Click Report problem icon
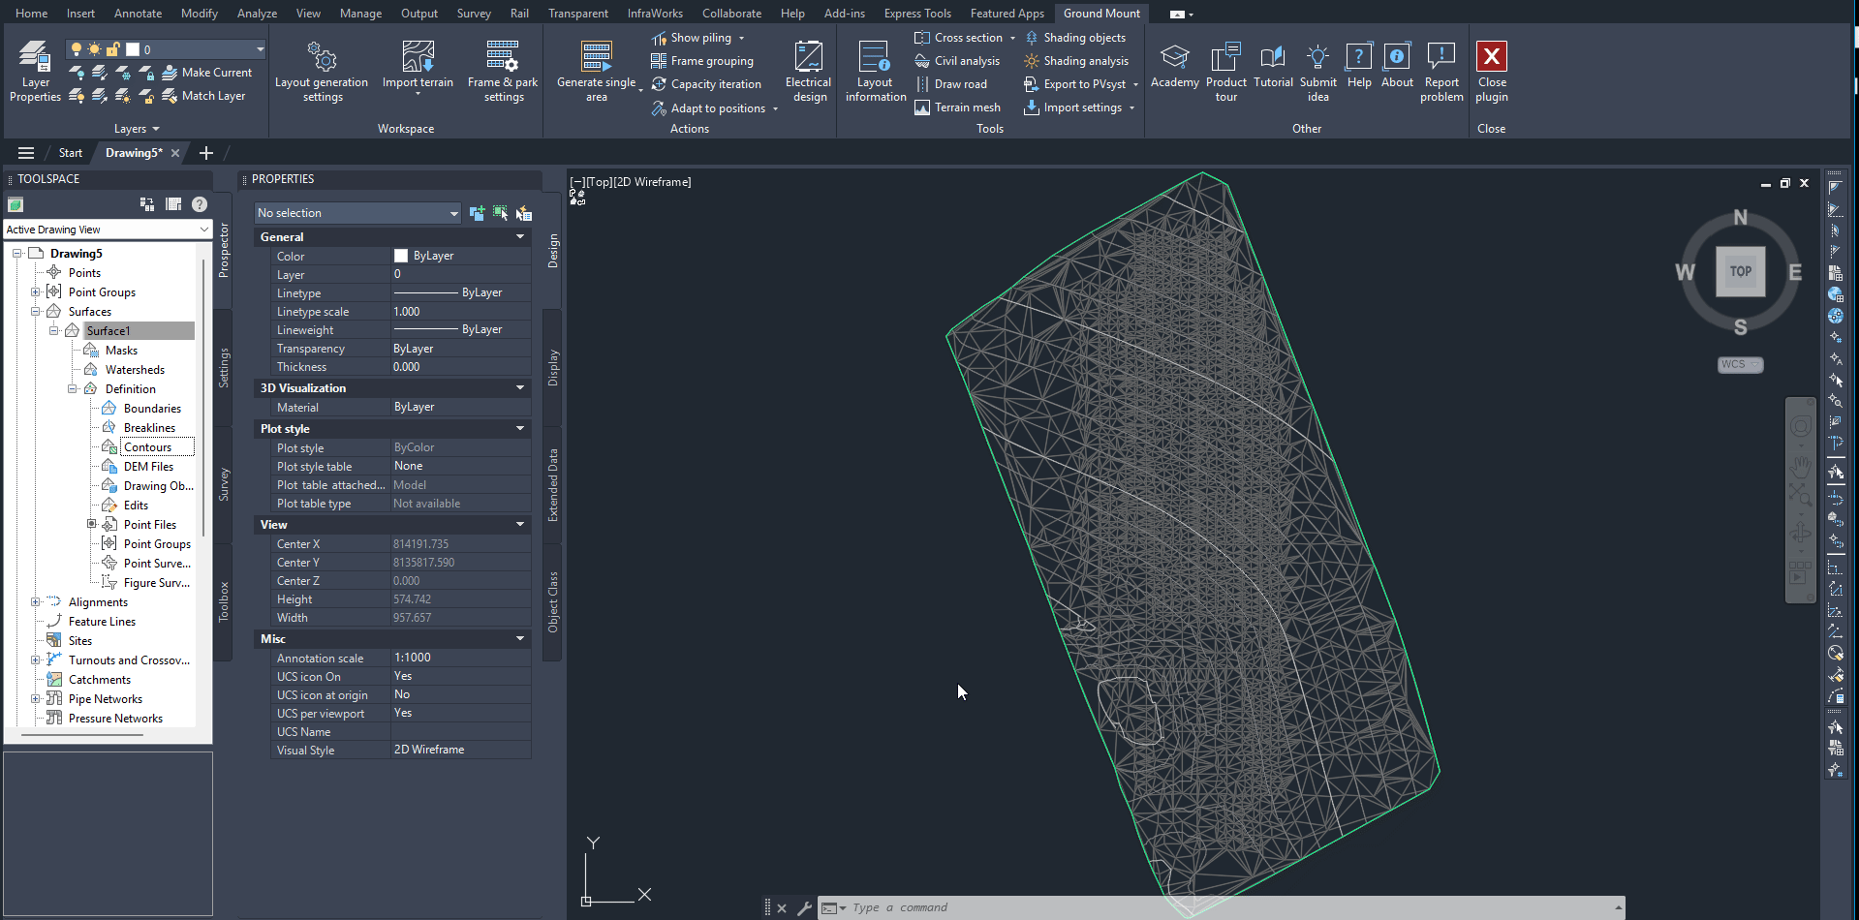Image resolution: width=1859 pixels, height=920 pixels. coord(1441,56)
